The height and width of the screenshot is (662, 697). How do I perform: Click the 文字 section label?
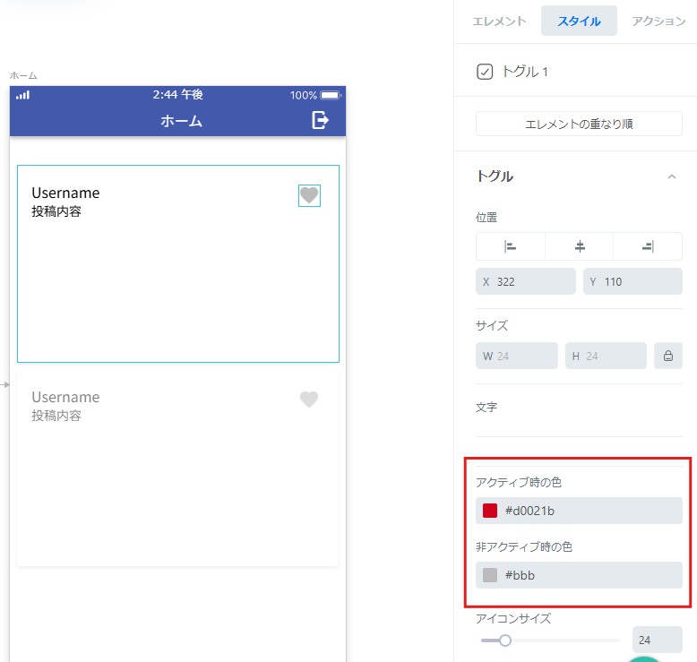point(486,408)
